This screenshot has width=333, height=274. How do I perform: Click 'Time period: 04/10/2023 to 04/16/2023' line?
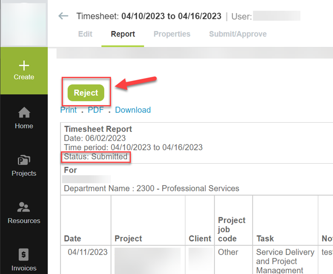point(133,147)
